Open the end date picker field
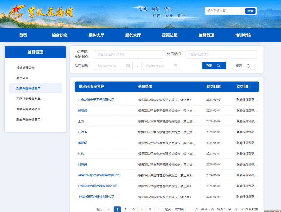 (x=161, y=66)
